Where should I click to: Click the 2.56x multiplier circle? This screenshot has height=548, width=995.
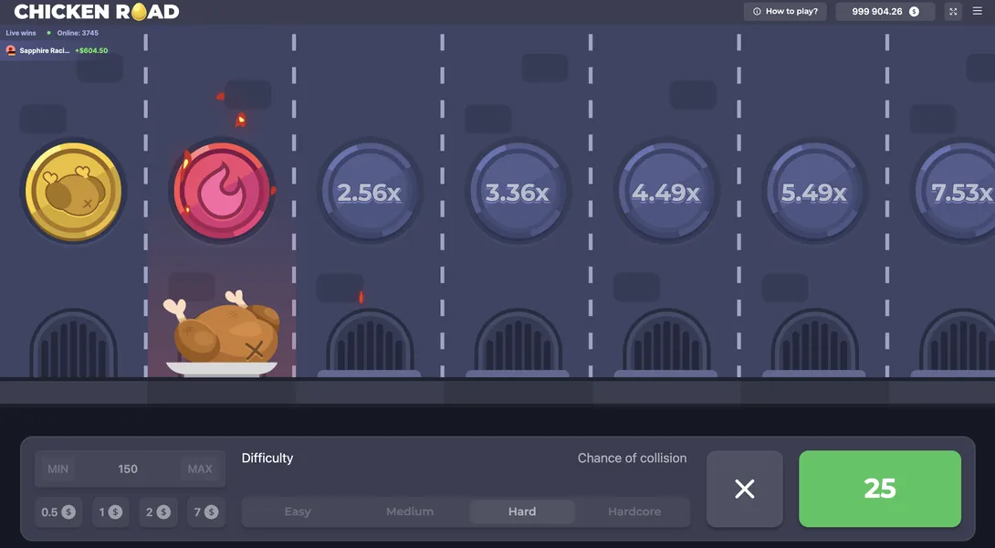369,191
